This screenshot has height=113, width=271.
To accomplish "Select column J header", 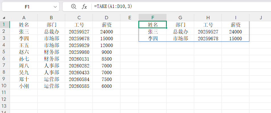I will pos(260,18).
